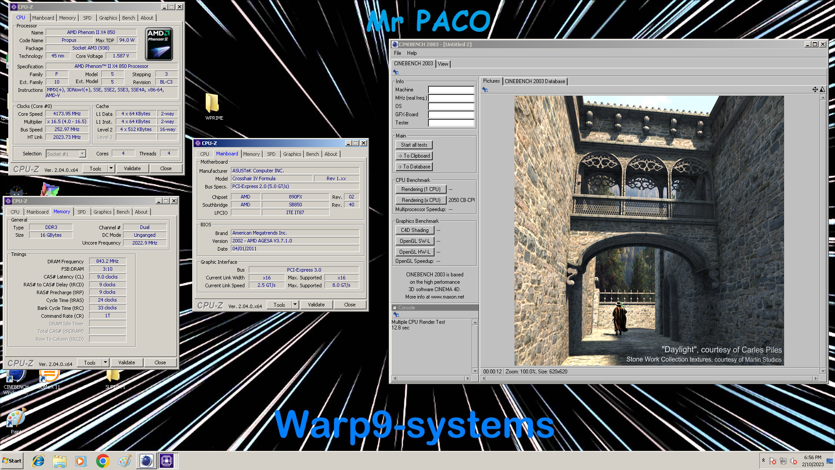
Task: Open the File menu in CINEBENCH
Action: click(x=397, y=53)
